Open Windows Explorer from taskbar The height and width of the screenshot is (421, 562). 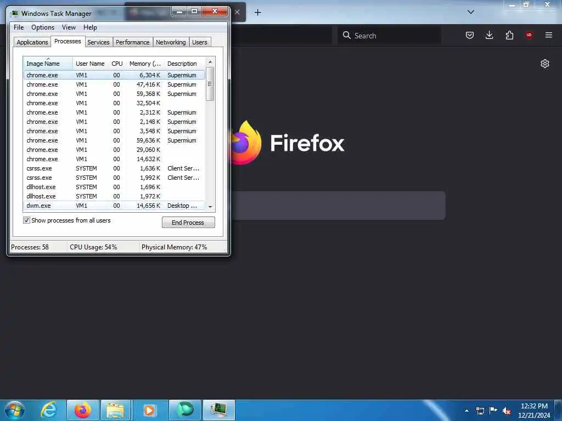tap(116, 410)
